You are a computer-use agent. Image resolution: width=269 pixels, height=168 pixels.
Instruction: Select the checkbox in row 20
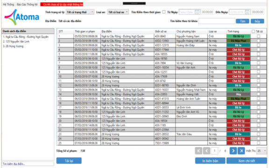click(x=259, y=121)
